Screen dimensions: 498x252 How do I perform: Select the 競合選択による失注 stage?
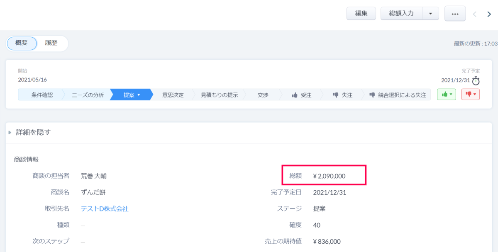point(397,95)
